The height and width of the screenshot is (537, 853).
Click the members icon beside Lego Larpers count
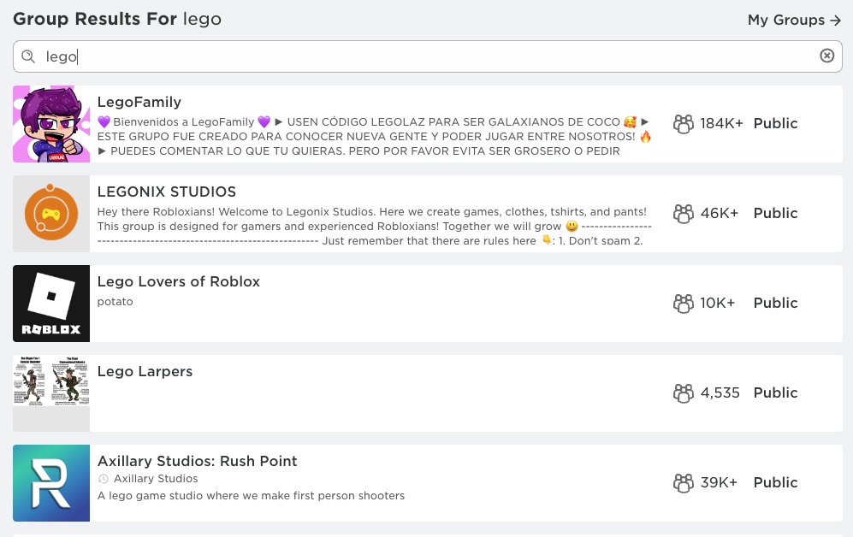coord(683,393)
